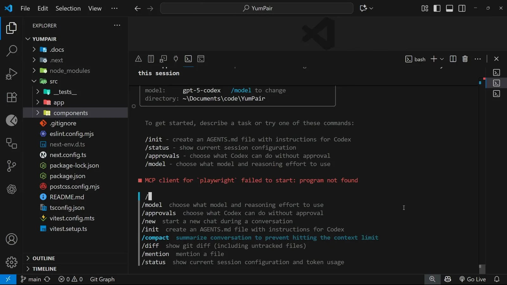Viewport: 507px width, 285px height.
Task: Open the Output panel icon
Action: tap(151, 59)
